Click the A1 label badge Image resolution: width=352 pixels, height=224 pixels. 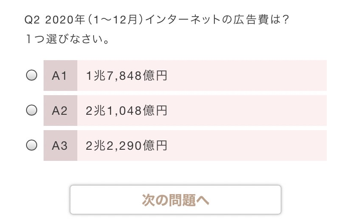coord(60,76)
